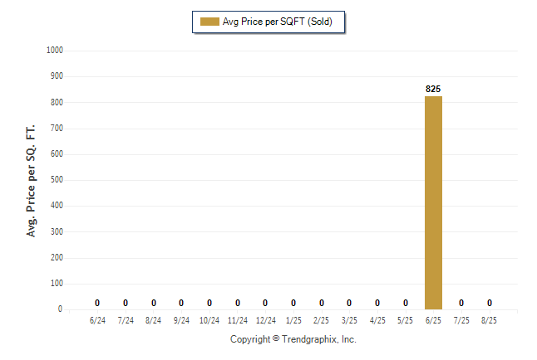Click the 6/24 x-axis label

97,320
